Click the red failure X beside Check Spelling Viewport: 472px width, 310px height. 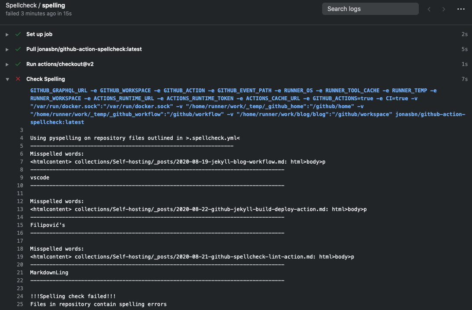tap(18, 79)
